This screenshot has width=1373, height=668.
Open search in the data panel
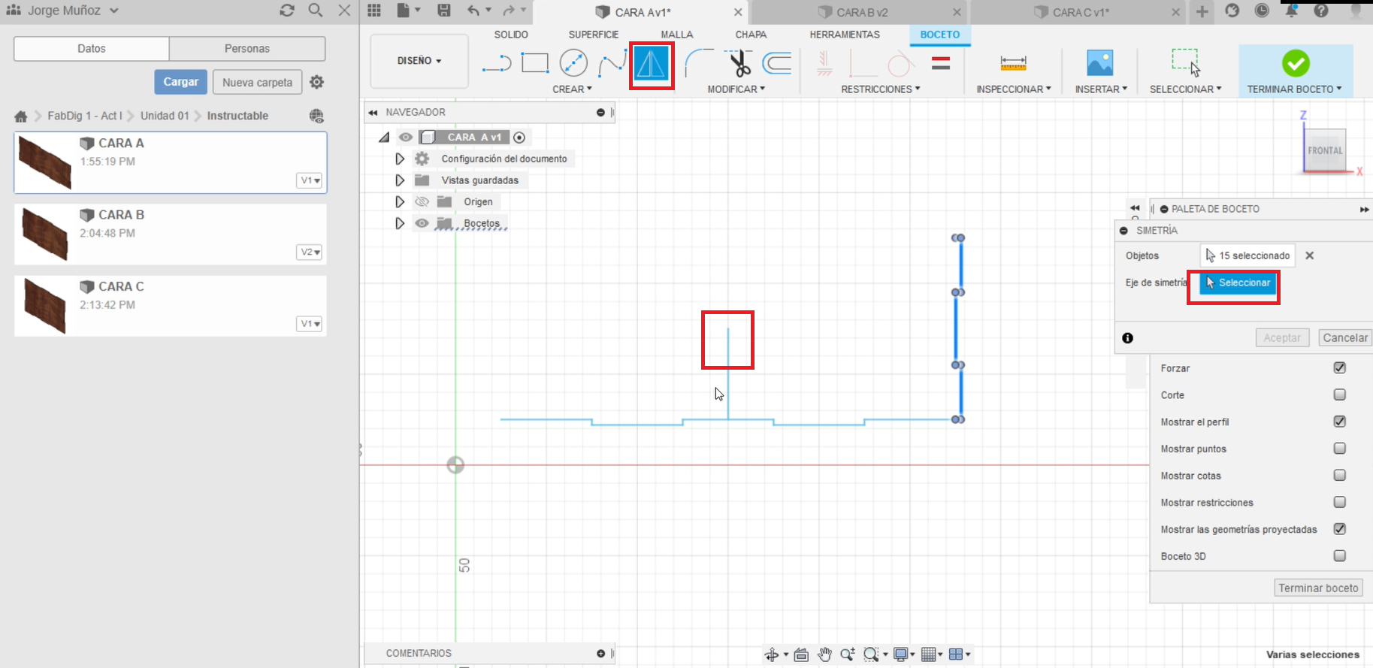(316, 11)
